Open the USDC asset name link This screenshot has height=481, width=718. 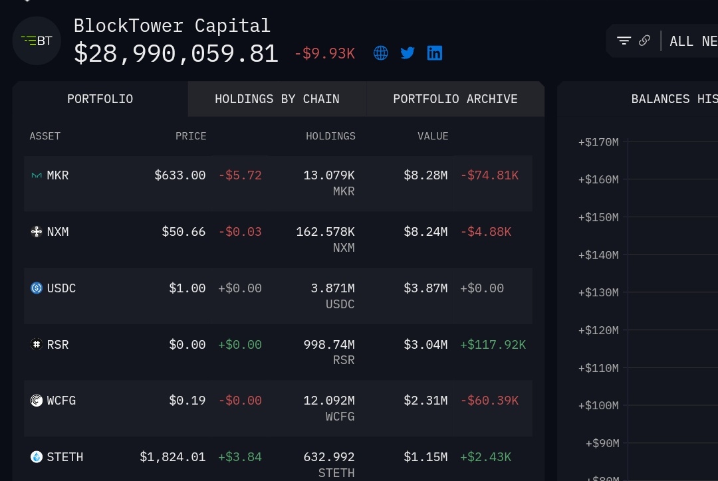pyautogui.click(x=61, y=288)
